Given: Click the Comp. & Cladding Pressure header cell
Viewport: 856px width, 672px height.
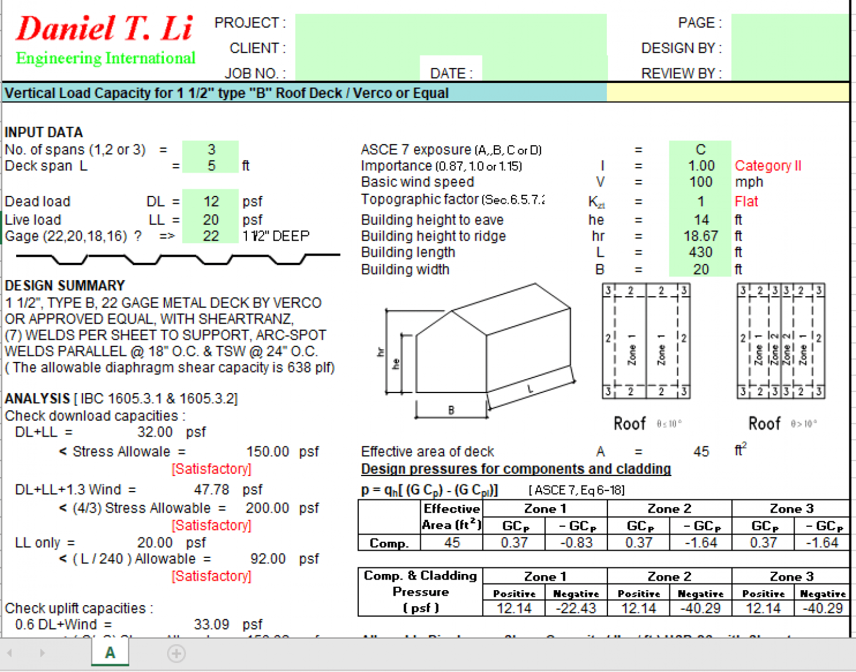Looking at the screenshot, I should click(x=420, y=591).
